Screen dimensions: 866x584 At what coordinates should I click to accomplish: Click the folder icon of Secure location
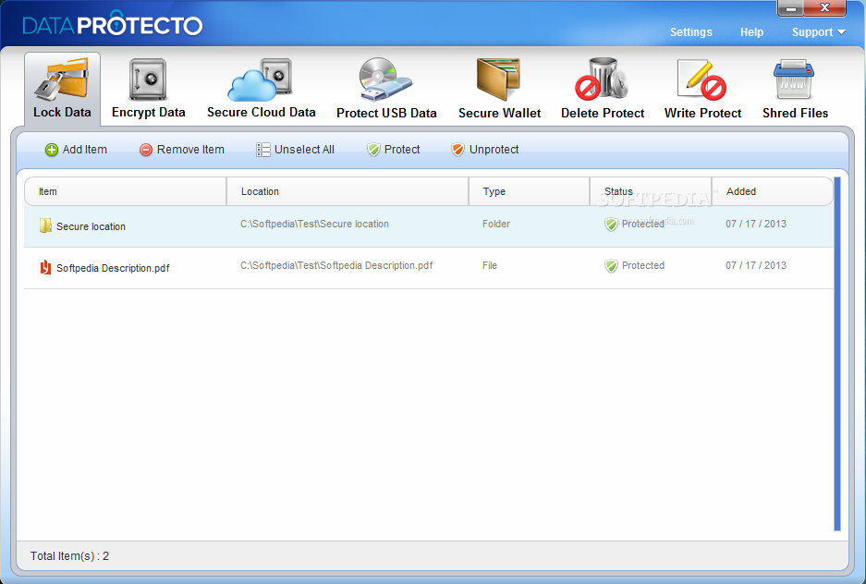(45, 225)
